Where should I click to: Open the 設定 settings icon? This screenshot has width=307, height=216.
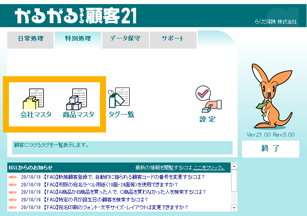click(x=208, y=104)
